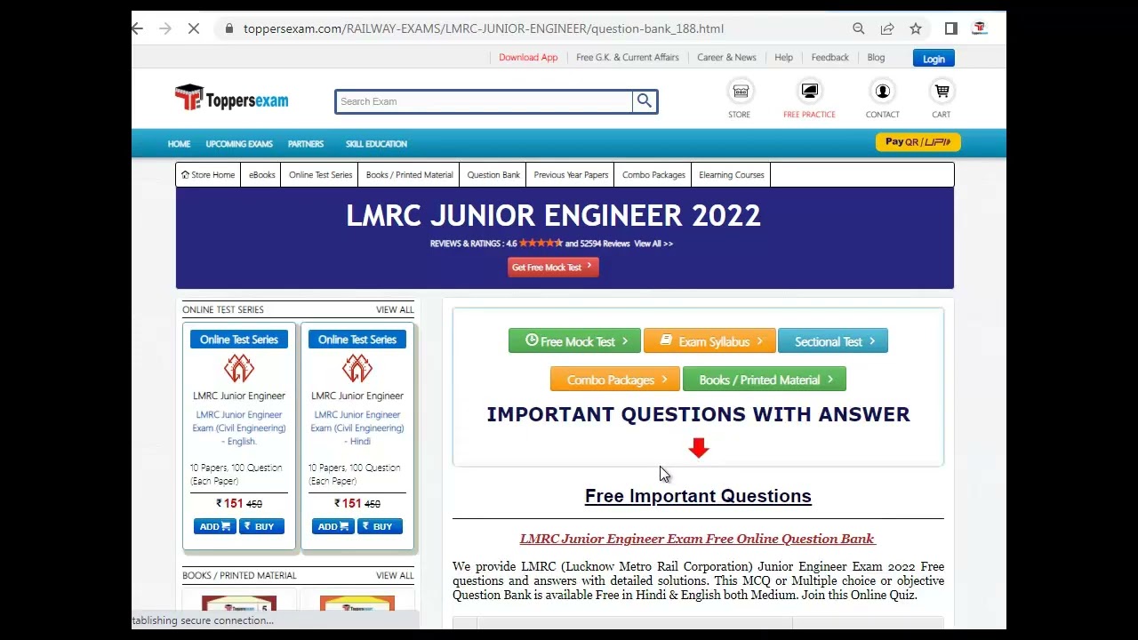Open Career & News link

point(726,57)
